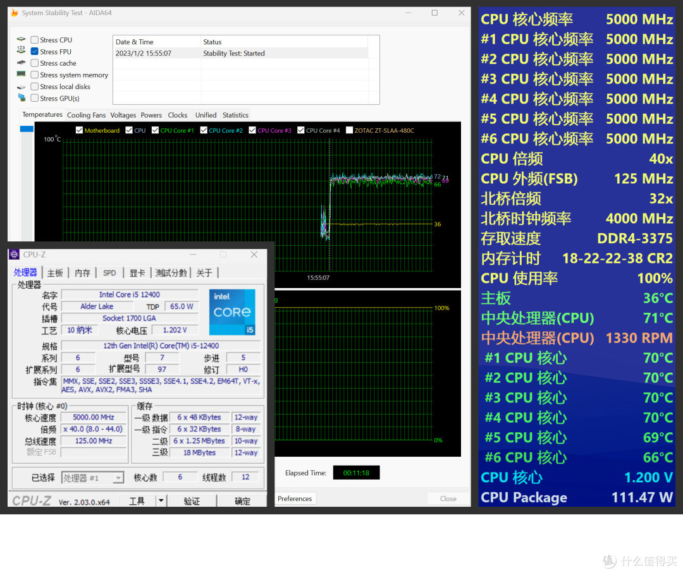Toggle Motherboard temperature graph checkbox
The width and height of the screenshot is (683, 575).
tap(79, 130)
